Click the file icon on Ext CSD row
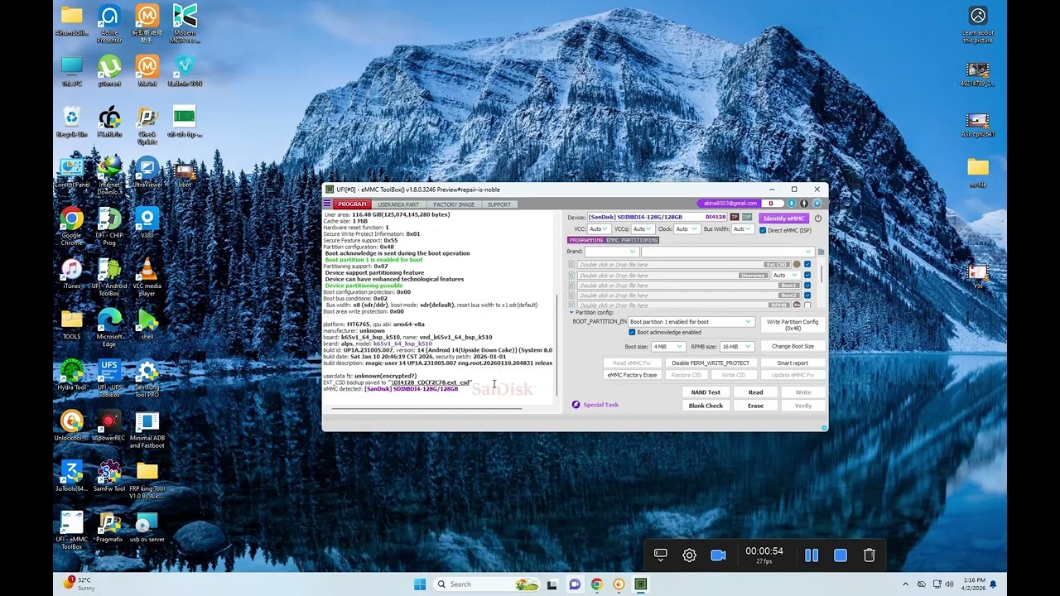 [571, 265]
